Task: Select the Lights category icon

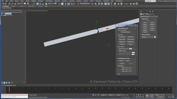Action: (145, 14)
